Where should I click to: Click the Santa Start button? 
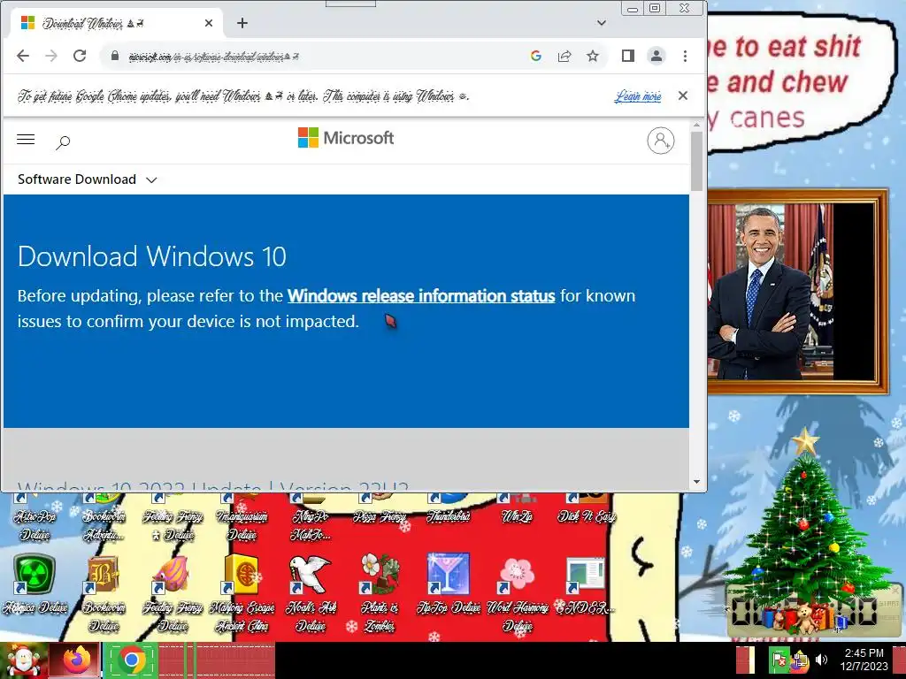click(23, 660)
